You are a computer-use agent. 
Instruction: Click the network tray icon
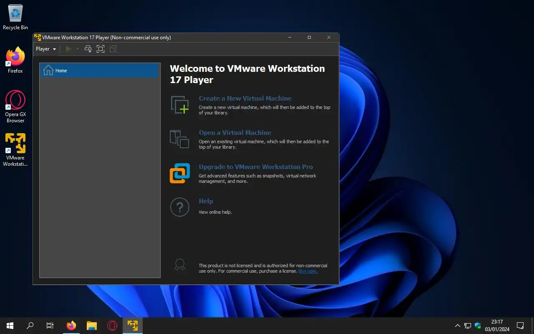click(468, 326)
